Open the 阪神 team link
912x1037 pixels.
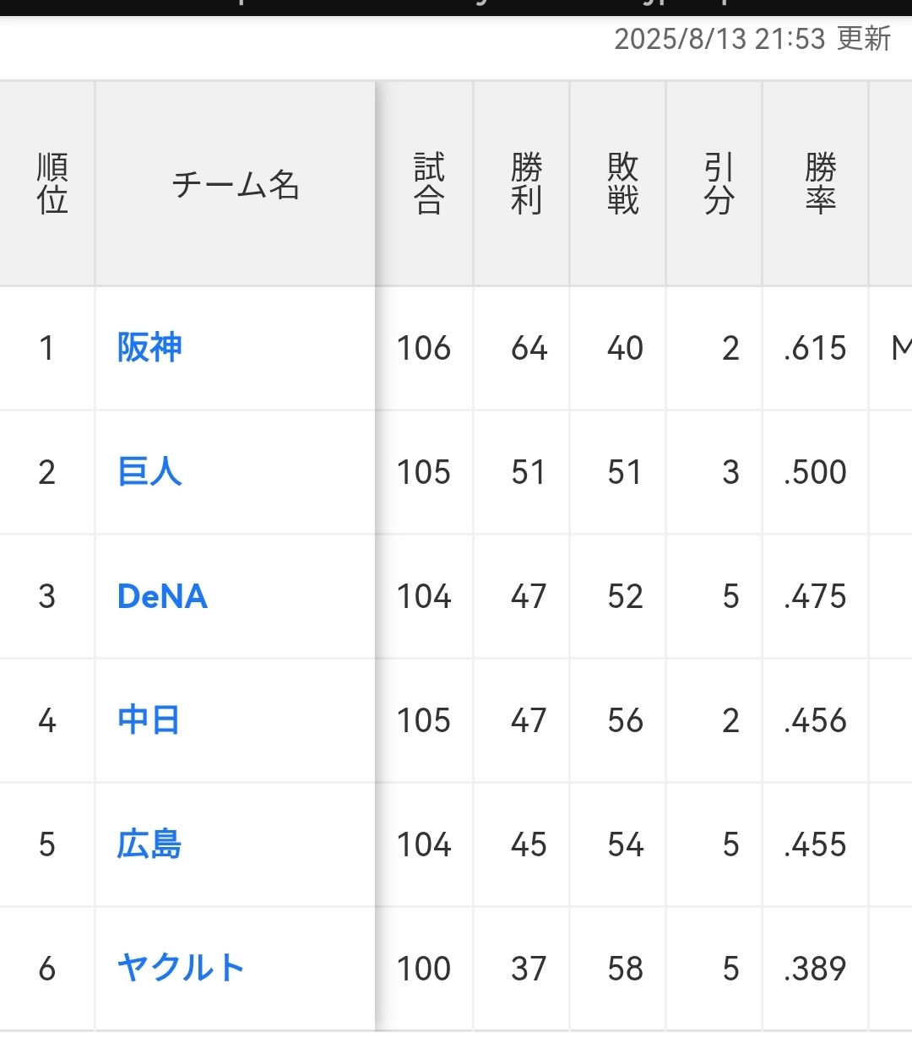pos(149,348)
